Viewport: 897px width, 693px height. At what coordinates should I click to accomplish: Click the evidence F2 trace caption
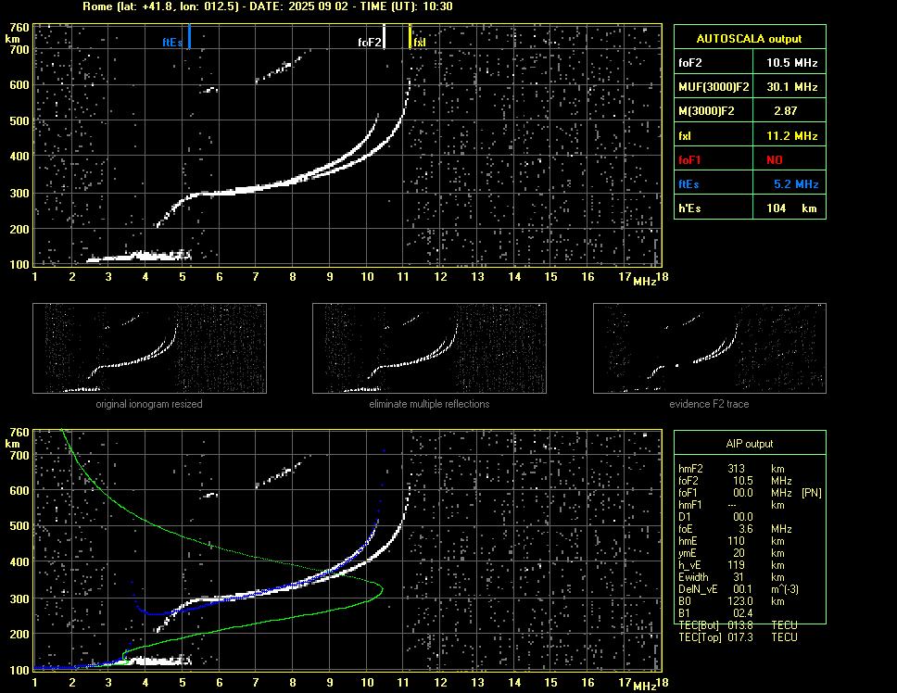point(710,404)
